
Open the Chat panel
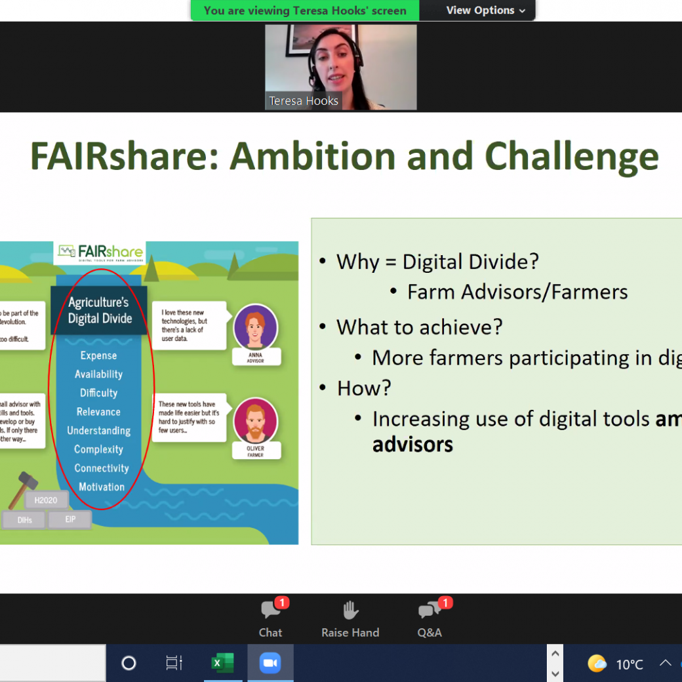click(271, 618)
